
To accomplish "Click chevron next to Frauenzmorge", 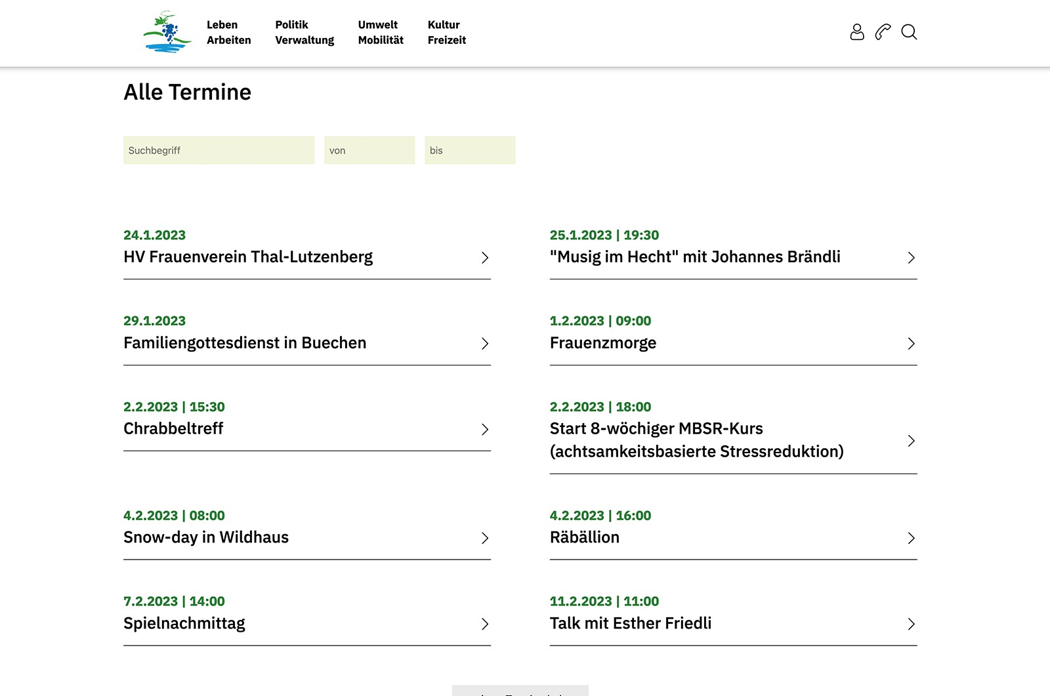I will 911,344.
